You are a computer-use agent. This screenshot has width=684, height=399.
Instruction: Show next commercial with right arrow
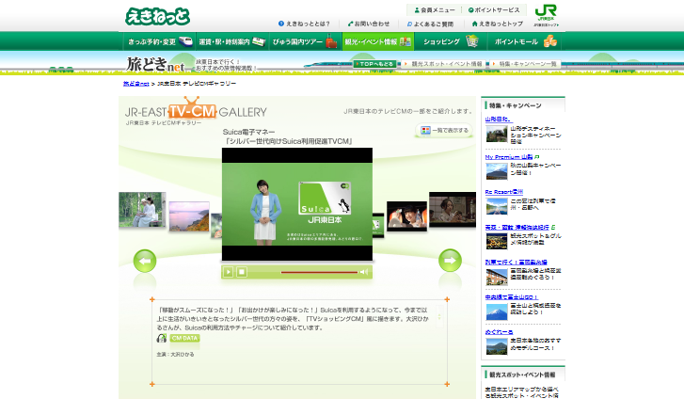[450, 261]
